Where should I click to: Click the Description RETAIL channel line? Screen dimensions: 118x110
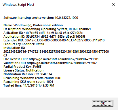(x=47, y=29)
